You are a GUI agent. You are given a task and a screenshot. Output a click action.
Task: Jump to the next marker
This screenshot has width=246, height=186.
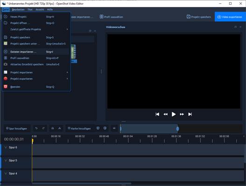tap(105, 128)
